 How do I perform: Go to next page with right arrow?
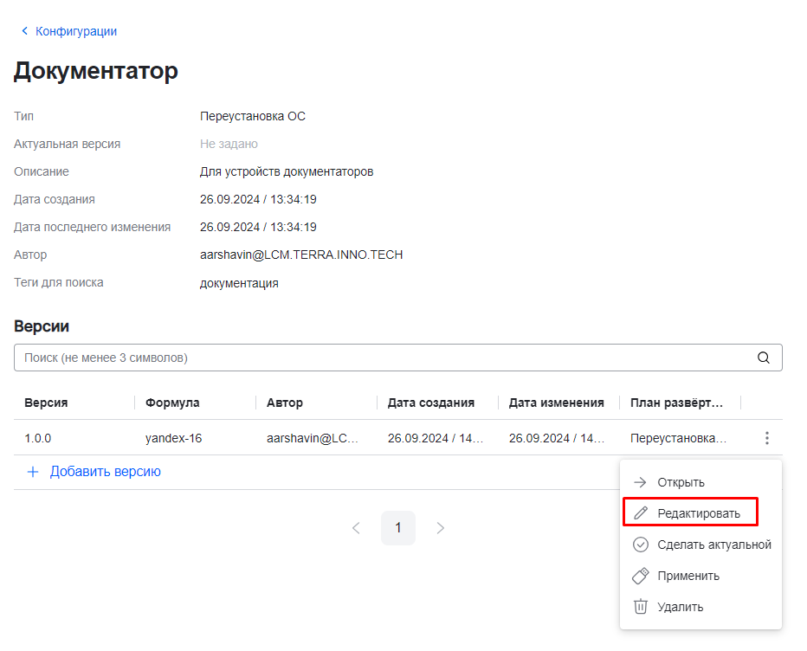pyautogui.click(x=441, y=528)
